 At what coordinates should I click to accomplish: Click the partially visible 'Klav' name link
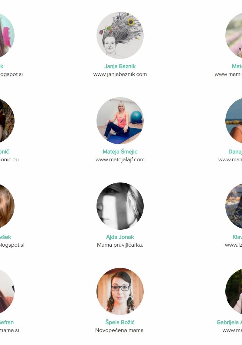click(237, 237)
